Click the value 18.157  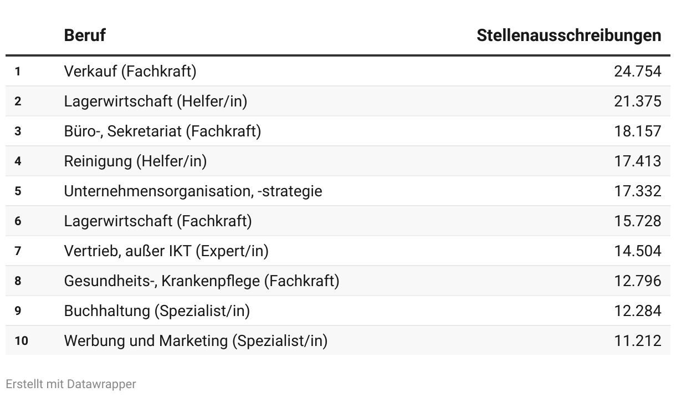(x=637, y=131)
